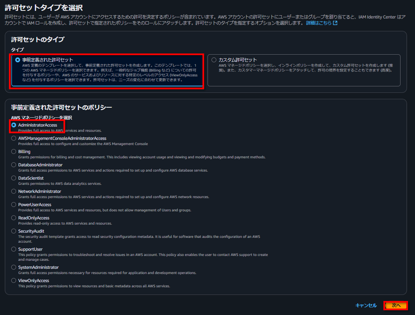Click the 許可セットタイプを選択 page heading
The width and height of the screenshot is (415, 315).
tap(44, 8)
